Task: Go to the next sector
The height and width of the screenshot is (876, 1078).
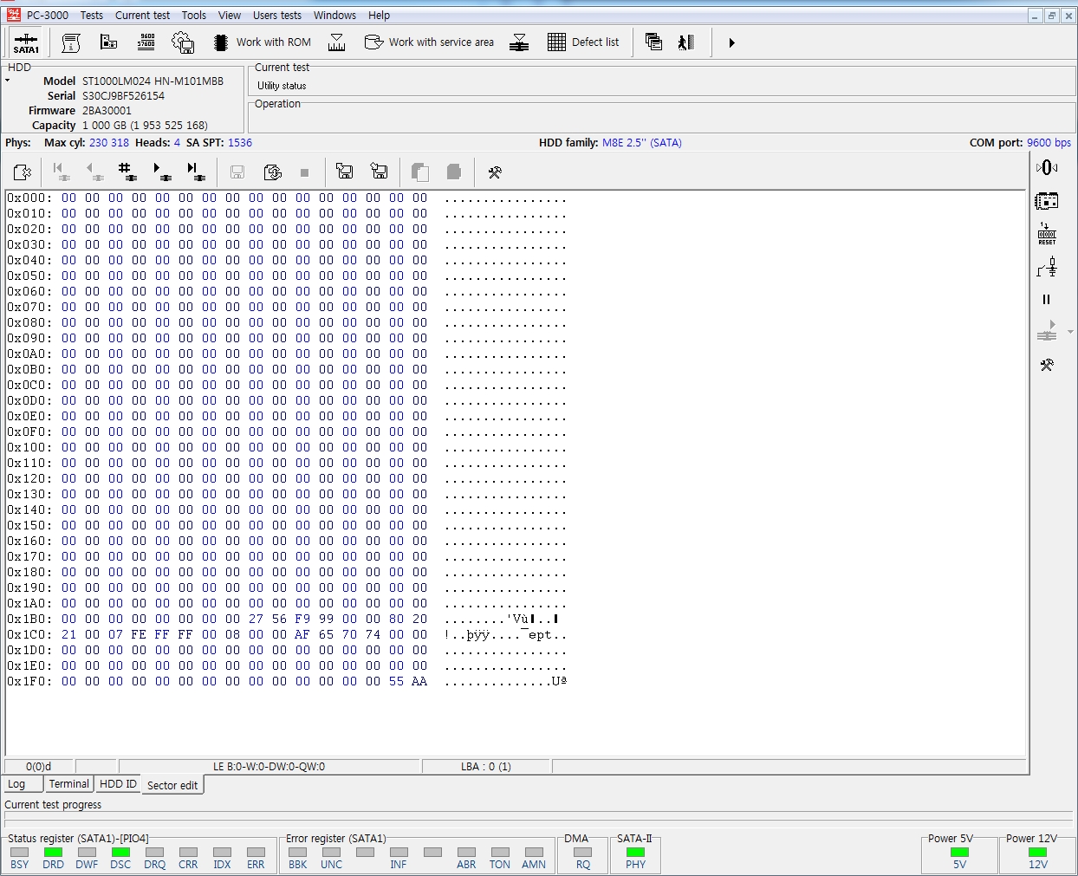Action: (x=162, y=172)
